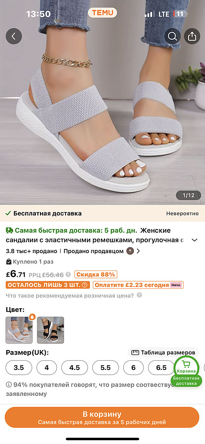
Task: Click help icon after рекомендуемая розничная цена
Action: (140, 295)
